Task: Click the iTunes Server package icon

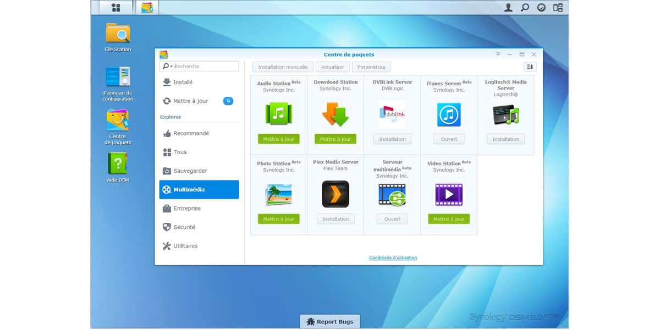Action: (449, 115)
